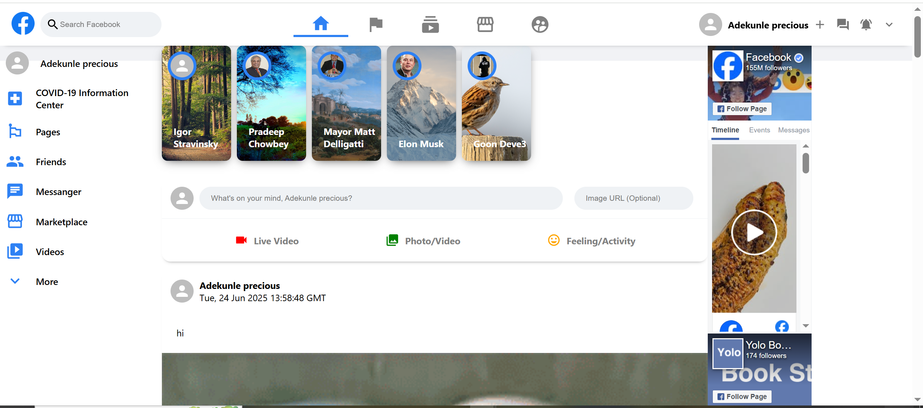Open the Groups icon in top navigation

[540, 24]
